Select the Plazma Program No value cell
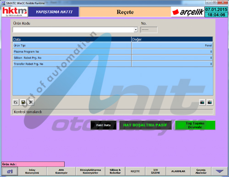Screen dimensions: 229x177 pos(172,52)
